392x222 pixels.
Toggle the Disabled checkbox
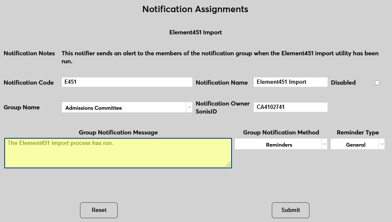[x=377, y=83]
